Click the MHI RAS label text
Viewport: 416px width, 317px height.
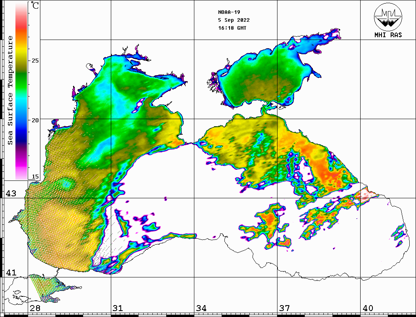tap(388, 35)
